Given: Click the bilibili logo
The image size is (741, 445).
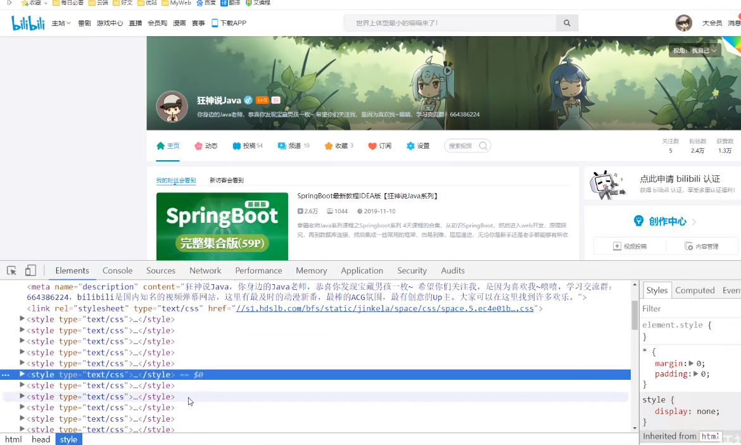Looking at the screenshot, I should coord(28,23).
